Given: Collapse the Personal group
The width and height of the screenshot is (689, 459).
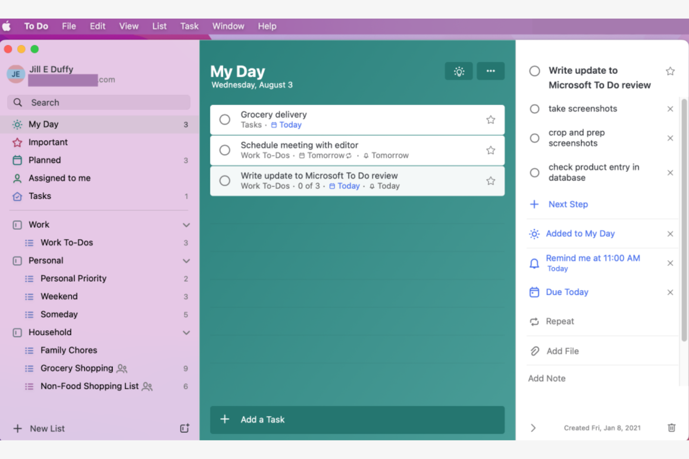Looking at the screenshot, I should pos(186,261).
